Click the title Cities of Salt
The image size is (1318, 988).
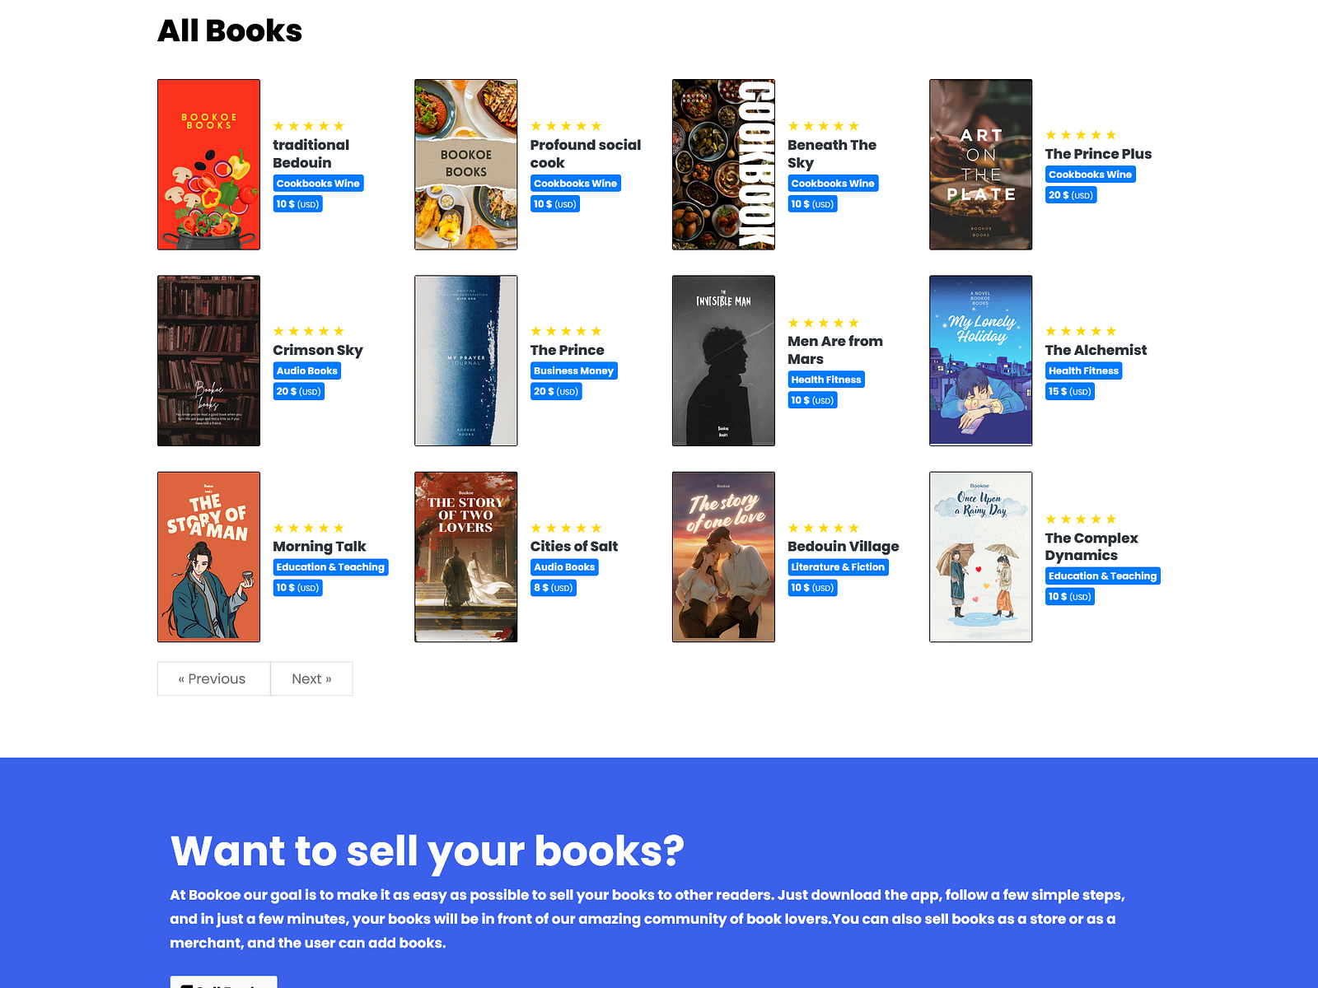click(574, 546)
